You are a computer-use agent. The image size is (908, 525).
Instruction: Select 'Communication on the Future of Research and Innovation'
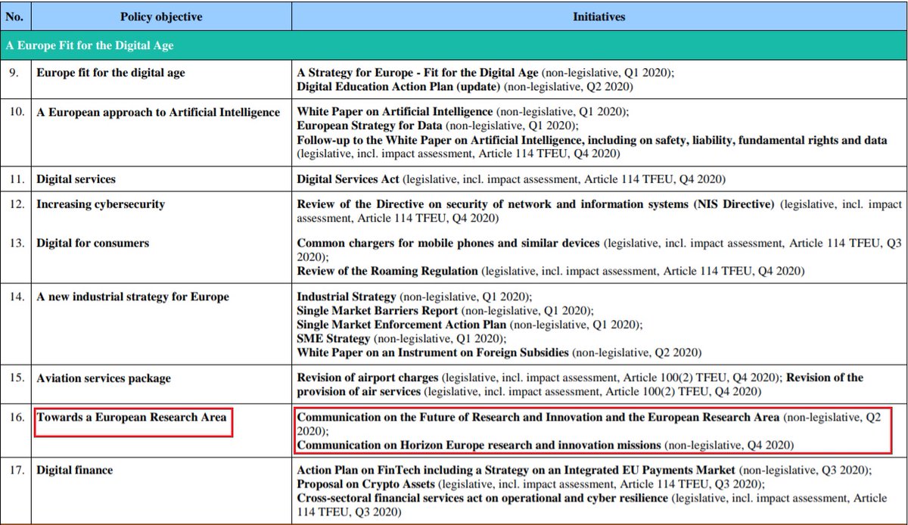(540, 417)
